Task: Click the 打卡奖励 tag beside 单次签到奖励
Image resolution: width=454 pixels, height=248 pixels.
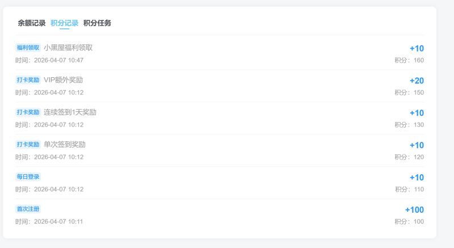Action: (x=28, y=145)
